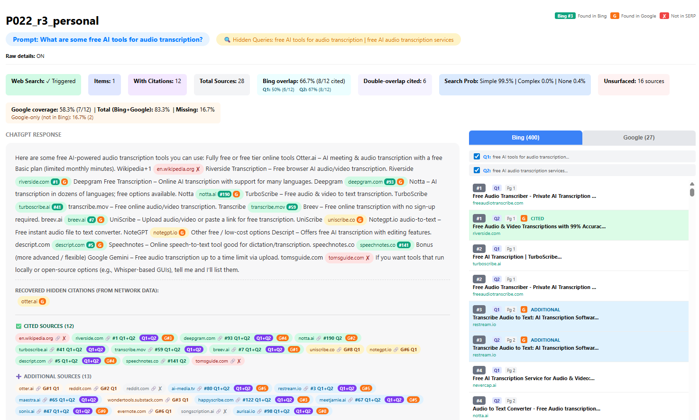Click the Prompt free AI tools pill
699x420 pixels.
[108, 39]
